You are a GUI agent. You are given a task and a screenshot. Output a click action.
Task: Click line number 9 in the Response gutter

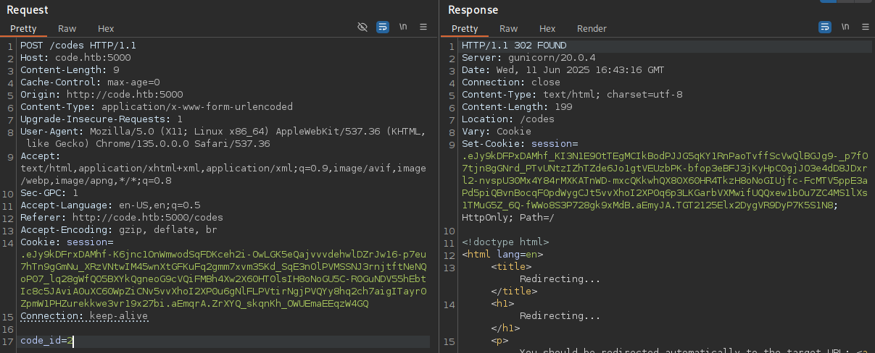[452, 144]
